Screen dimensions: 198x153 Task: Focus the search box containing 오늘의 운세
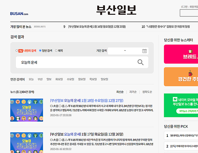tap(82, 62)
